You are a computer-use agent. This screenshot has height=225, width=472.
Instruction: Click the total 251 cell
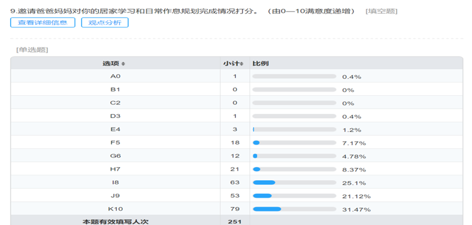[x=235, y=221]
